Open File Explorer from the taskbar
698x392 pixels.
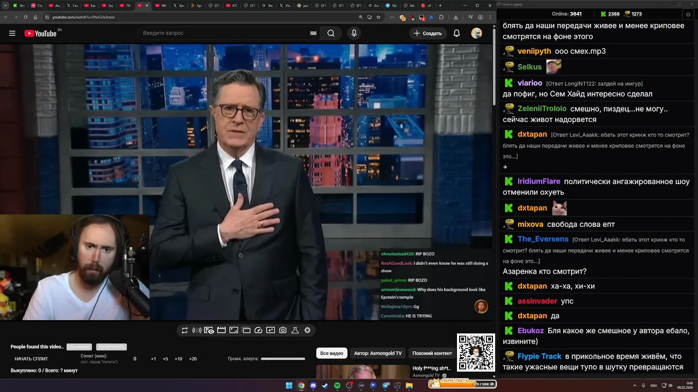[x=409, y=385]
